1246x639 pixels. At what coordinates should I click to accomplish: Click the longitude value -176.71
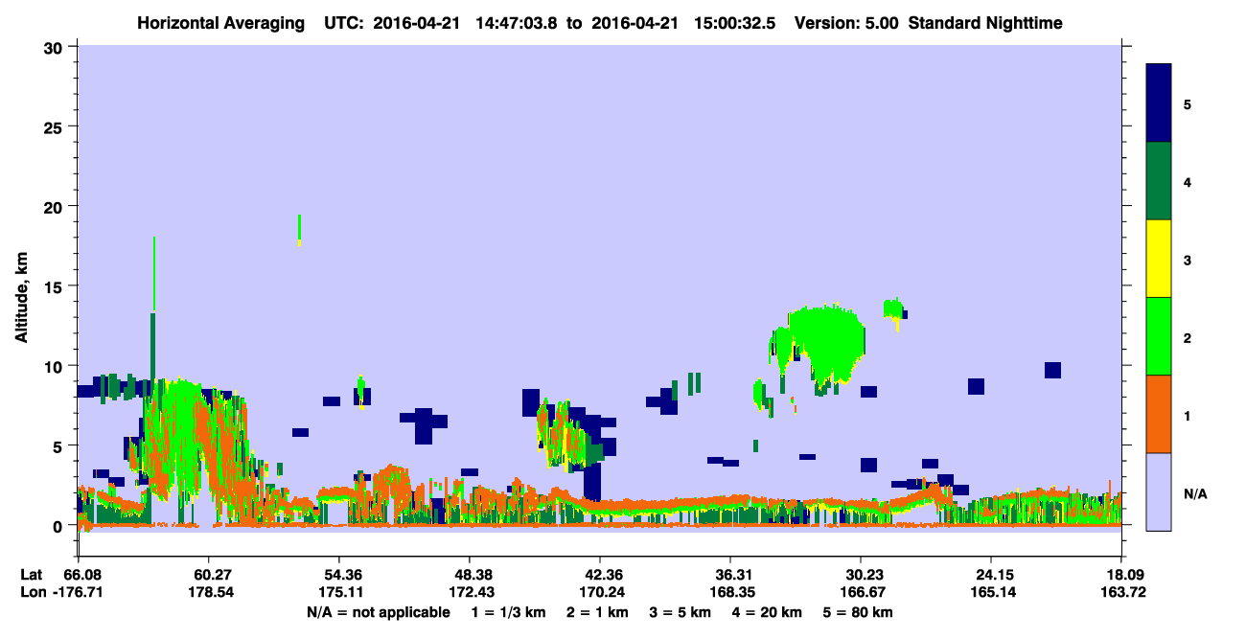78,592
